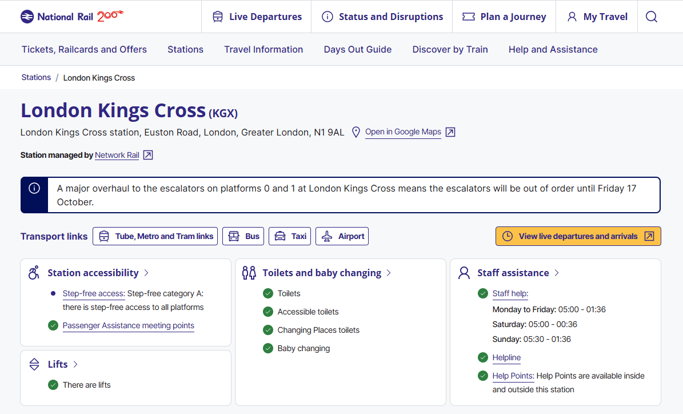Open Travel Information nav item
The image size is (683, 414).
click(263, 49)
